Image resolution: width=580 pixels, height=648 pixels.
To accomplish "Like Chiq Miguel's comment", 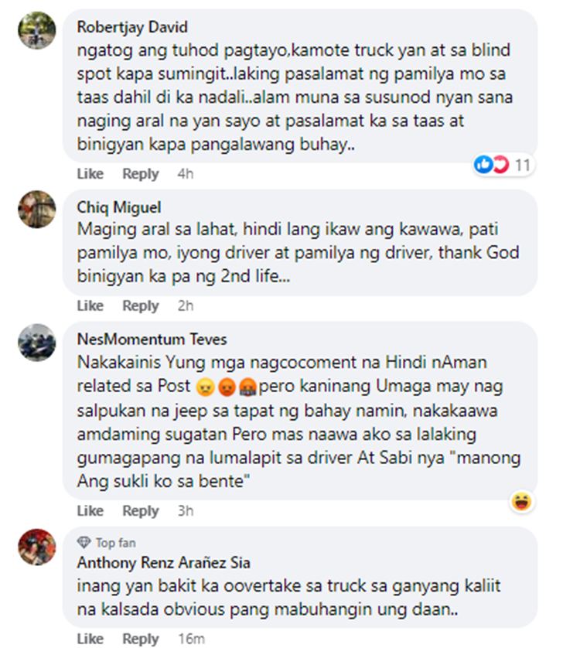I will pos(90,305).
